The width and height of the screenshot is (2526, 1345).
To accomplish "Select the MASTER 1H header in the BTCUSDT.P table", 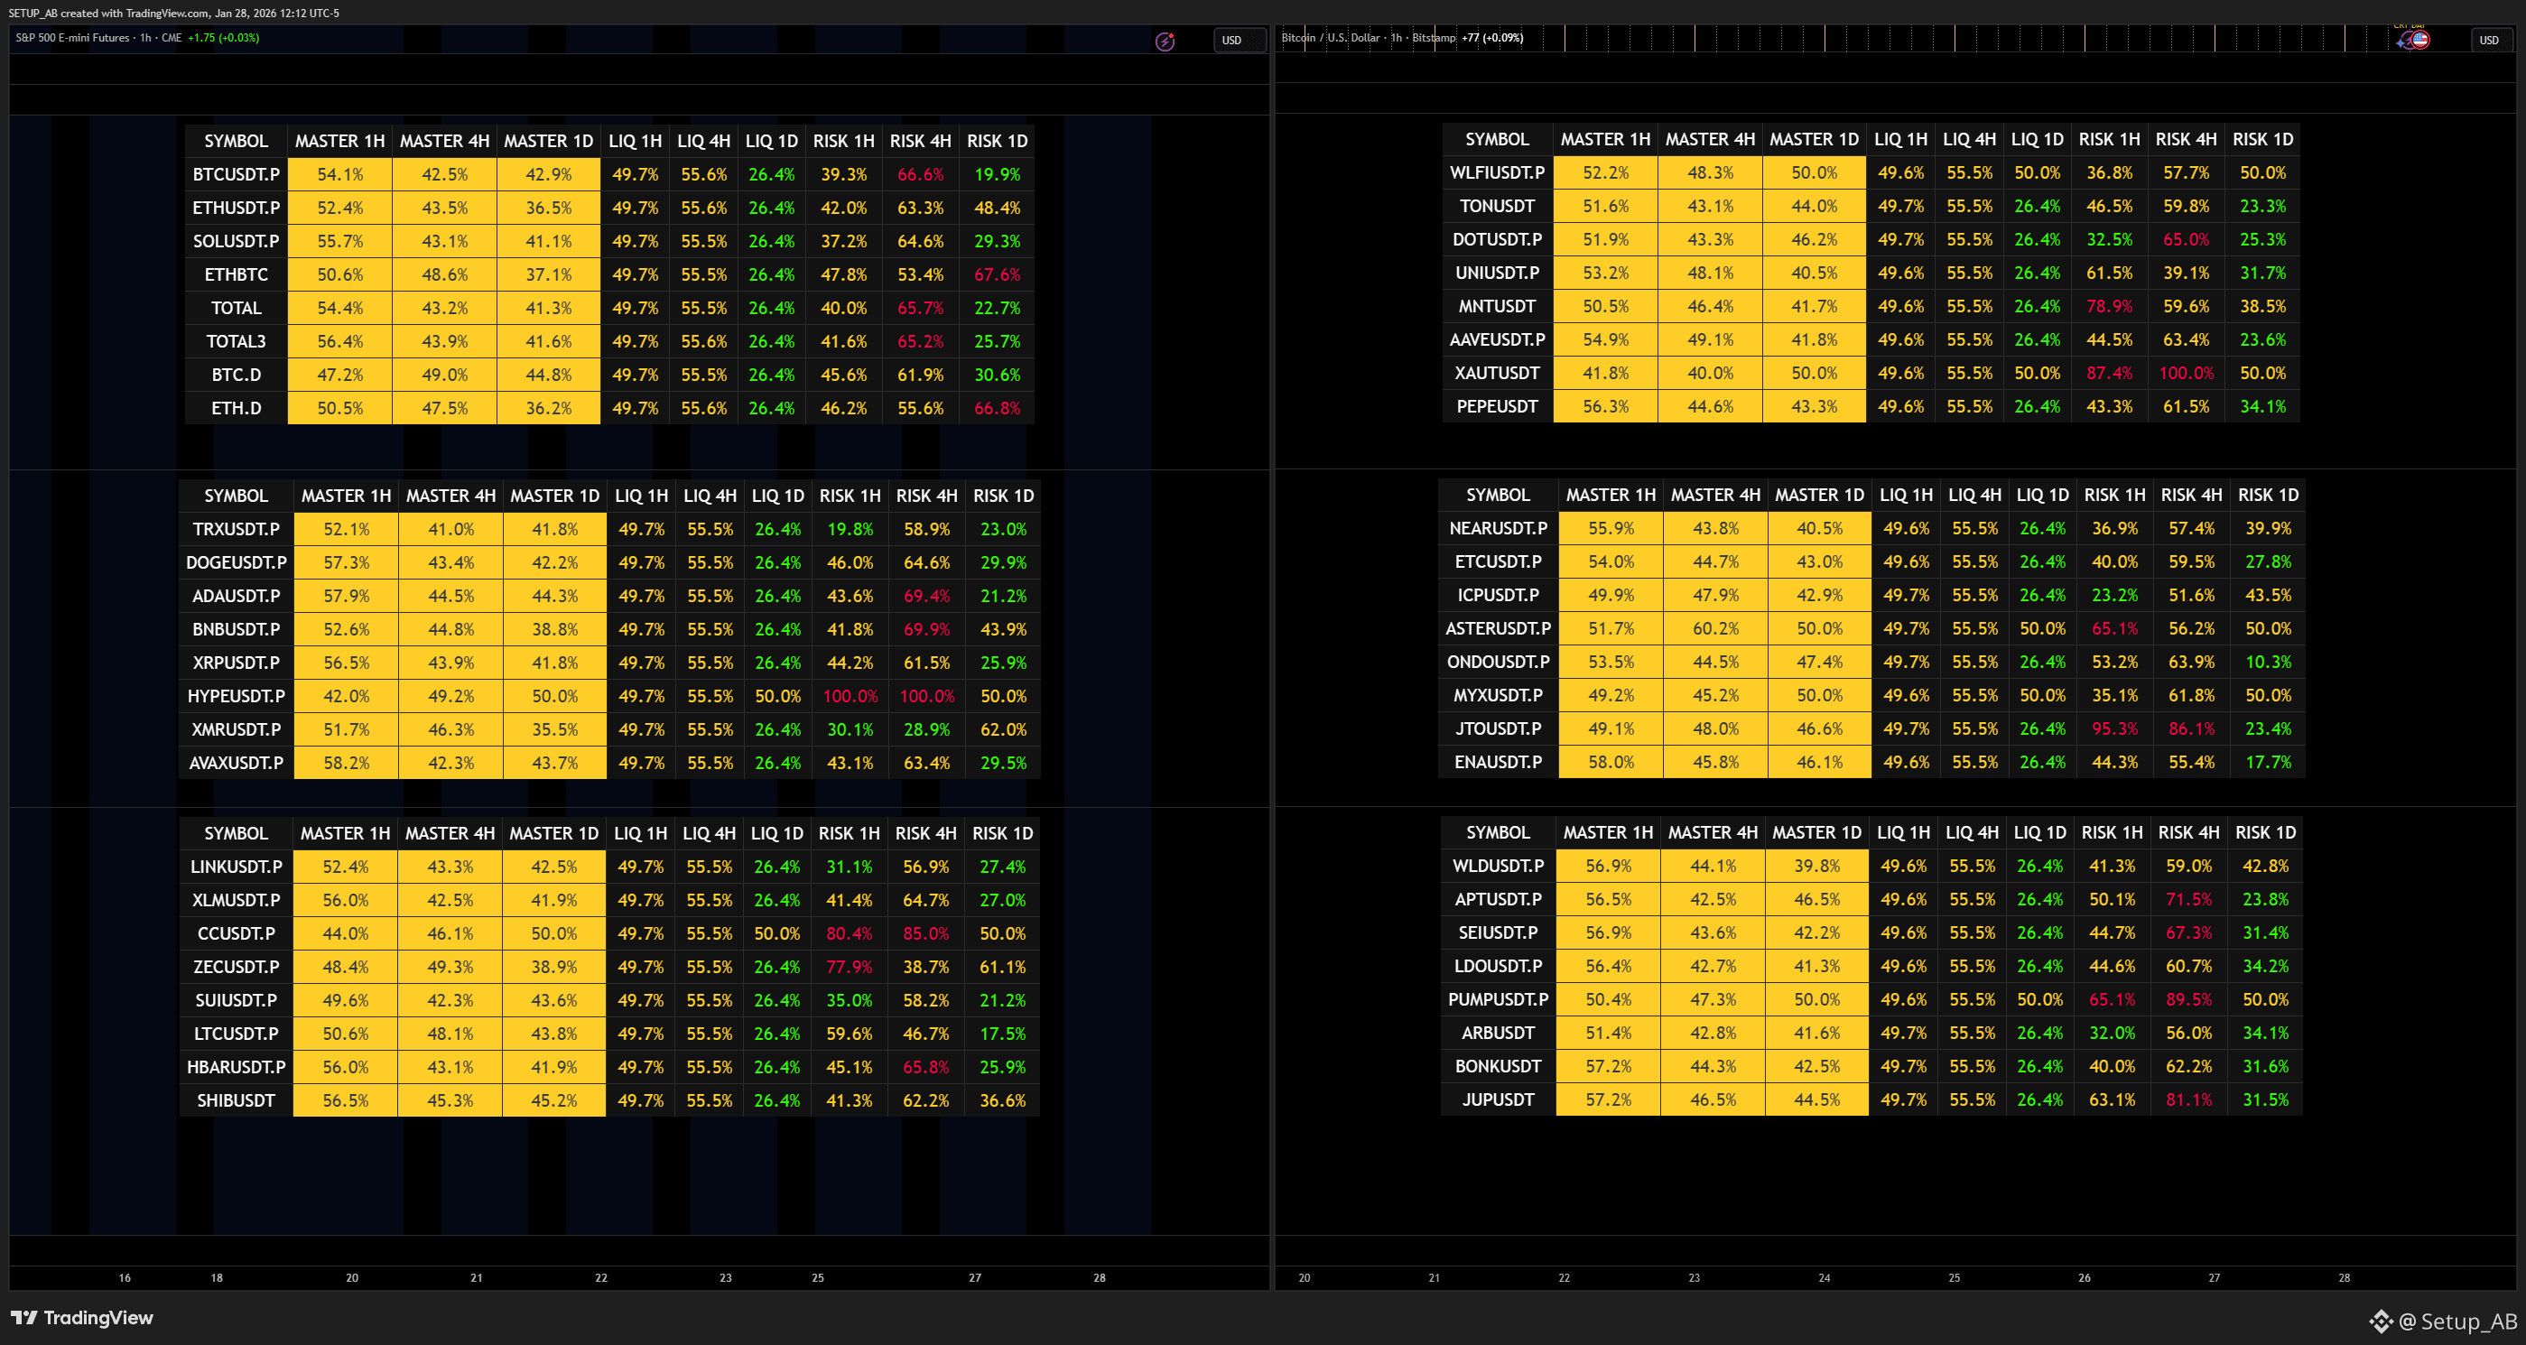I will click(x=340, y=141).
